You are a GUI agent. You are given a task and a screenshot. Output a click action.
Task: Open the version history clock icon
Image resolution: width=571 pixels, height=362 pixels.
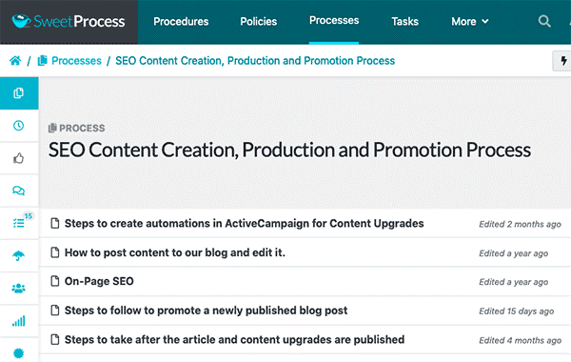(x=19, y=126)
